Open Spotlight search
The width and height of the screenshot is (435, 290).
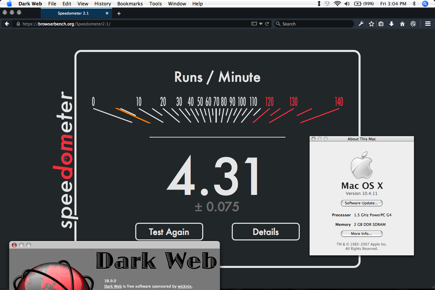point(425,4)
